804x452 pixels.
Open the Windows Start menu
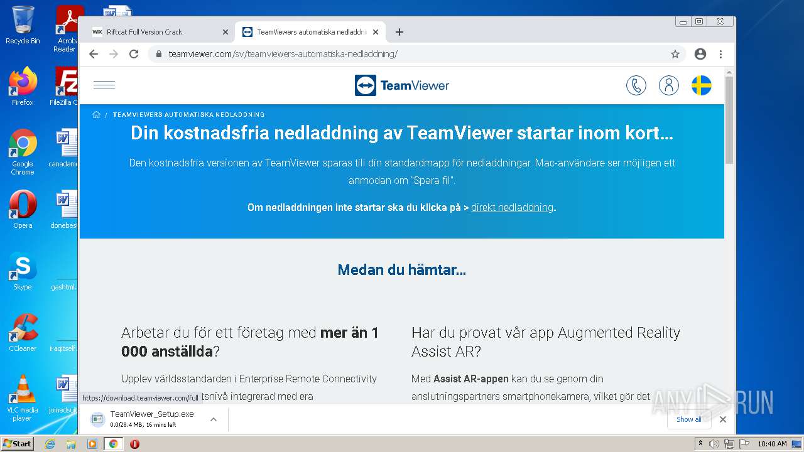[x=18, y=443]
